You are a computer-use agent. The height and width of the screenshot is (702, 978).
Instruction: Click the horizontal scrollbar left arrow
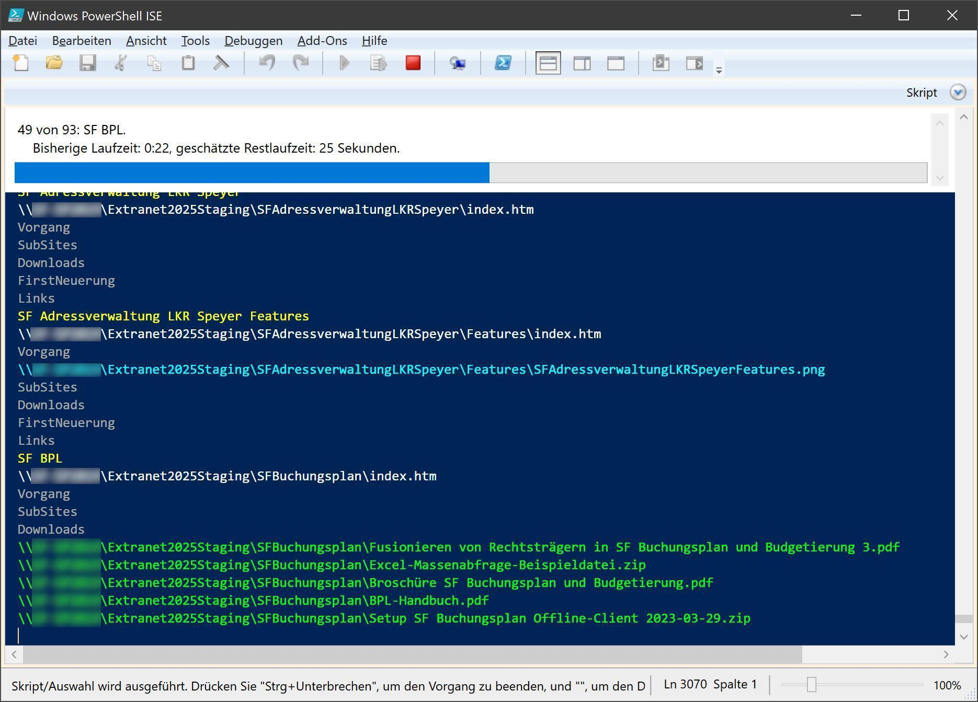[14, 654]
